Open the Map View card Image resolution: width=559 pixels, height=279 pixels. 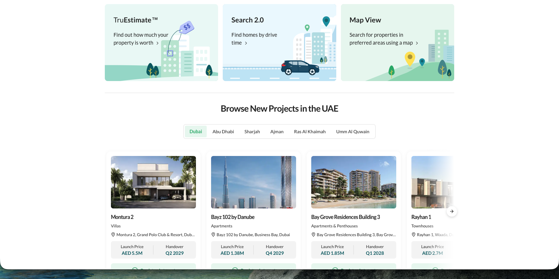pyautogui.click(x=397, y=43)
